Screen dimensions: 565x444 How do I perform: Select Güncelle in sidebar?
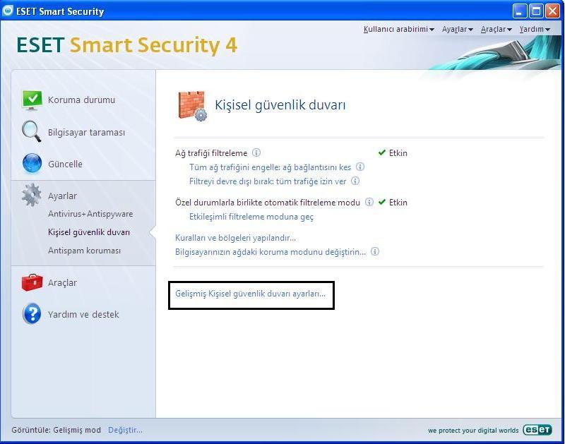[x=65, y=164]
